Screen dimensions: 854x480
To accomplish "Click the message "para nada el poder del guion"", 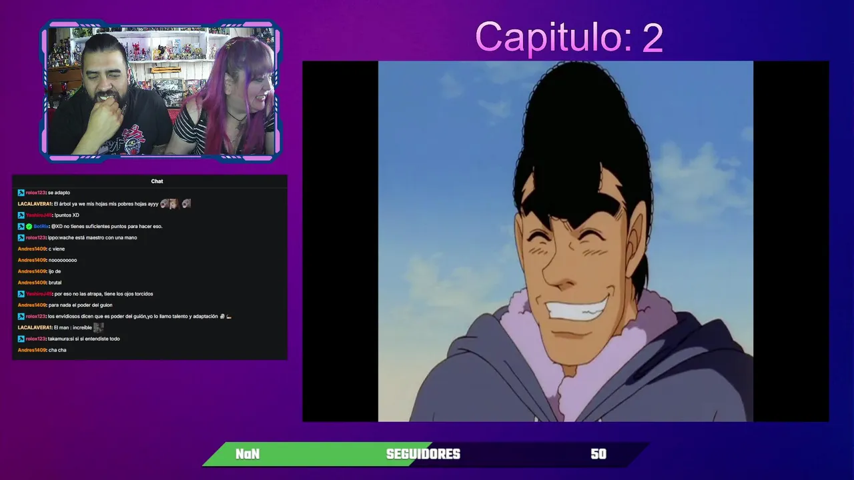I will 80,305.
